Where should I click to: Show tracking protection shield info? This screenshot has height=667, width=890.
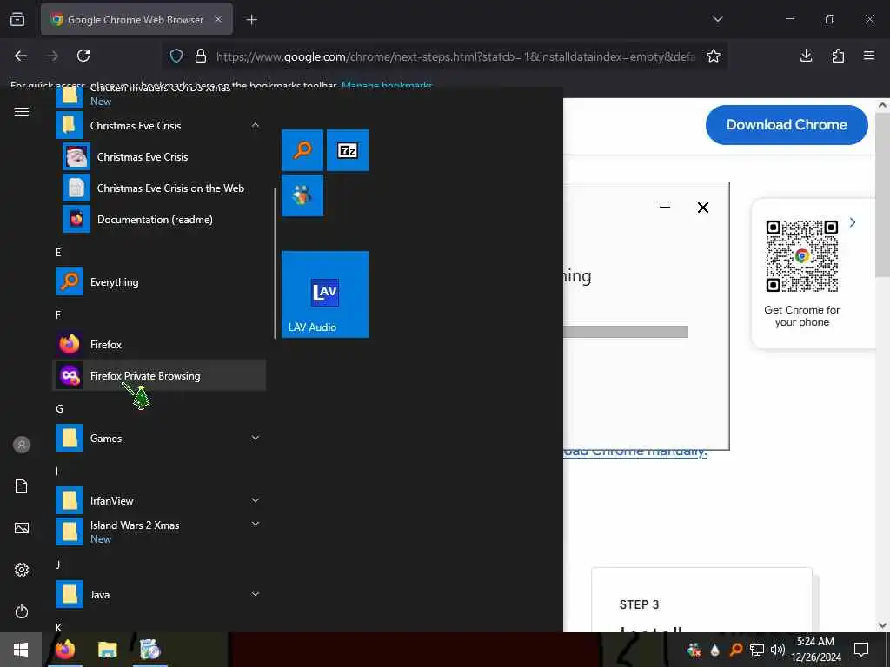click(176, 56)
